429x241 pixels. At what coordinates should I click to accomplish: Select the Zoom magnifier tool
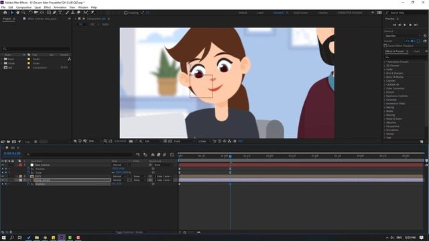tap(23, 13)
